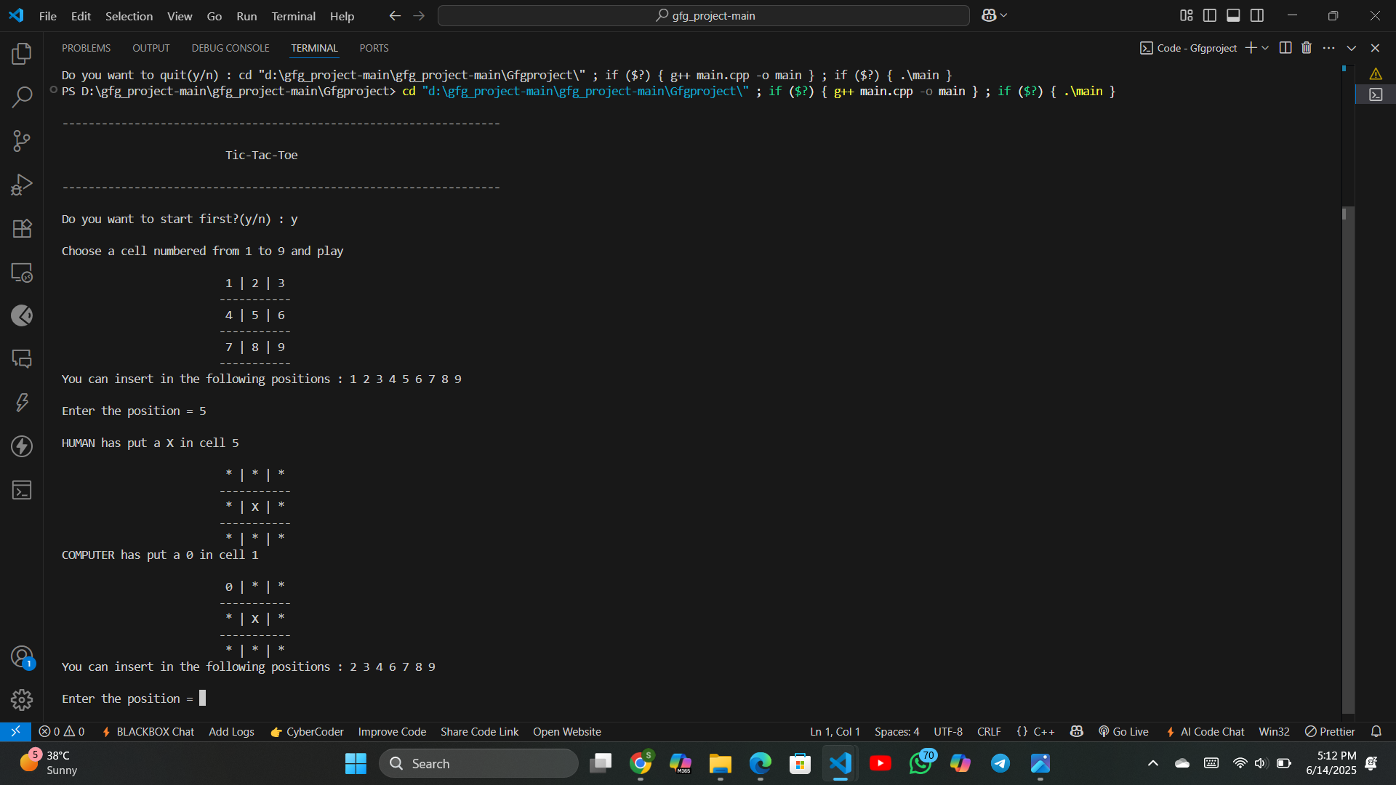Change indentation Spaces: 4
Viewport: 1396px width, 785px height.
pos(896,731)
